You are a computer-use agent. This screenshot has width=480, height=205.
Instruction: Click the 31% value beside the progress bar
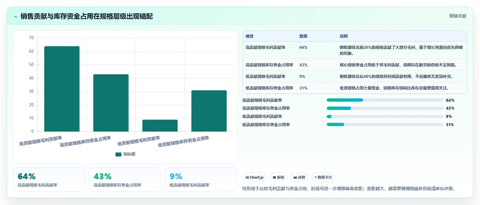click(450, 124)
